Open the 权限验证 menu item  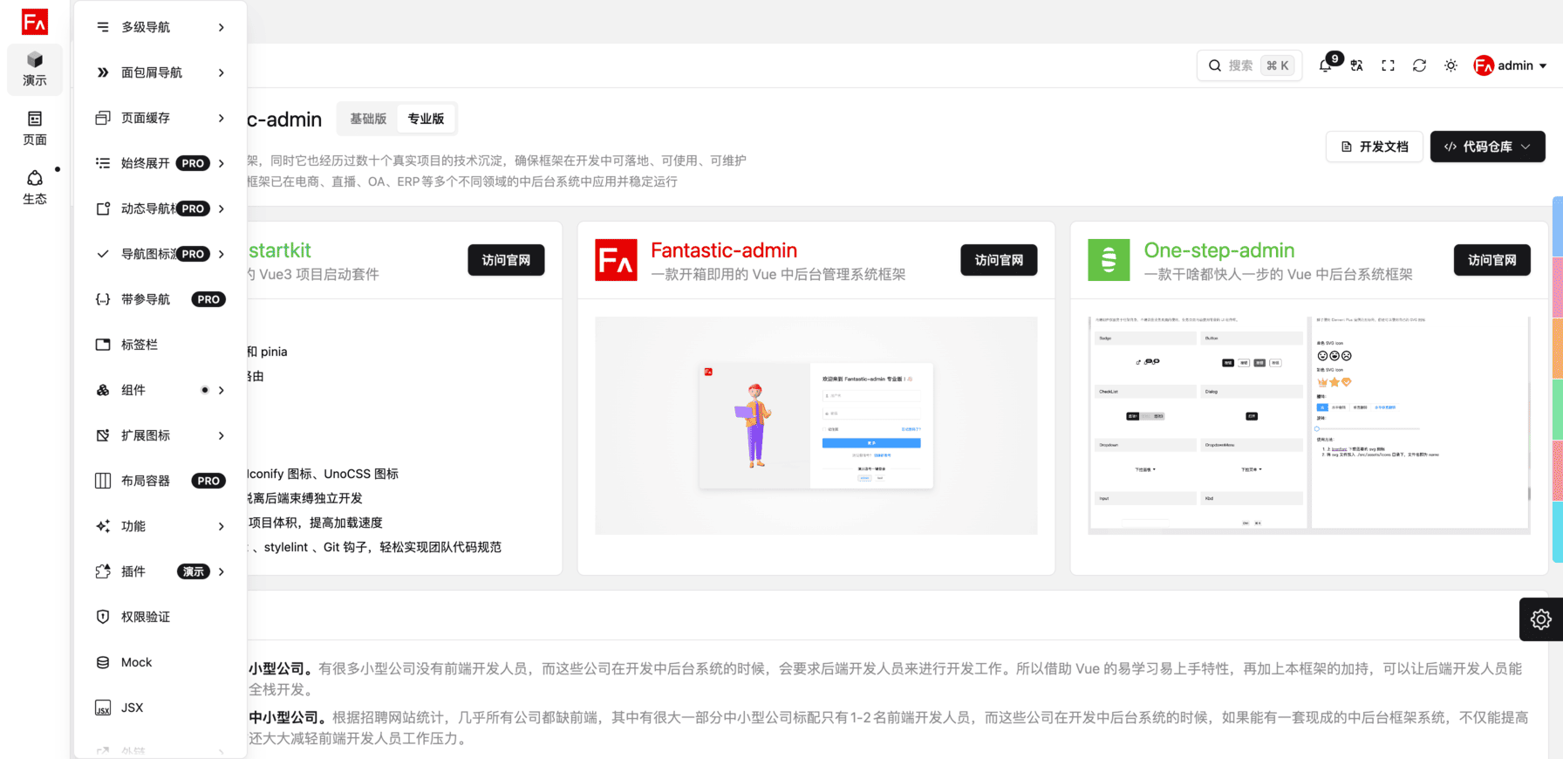[146, 617]
